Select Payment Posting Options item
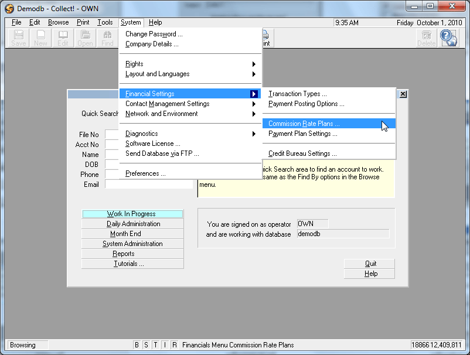This screenshot has width=470, height=355. pyautogui.click(x=329, y=104)
